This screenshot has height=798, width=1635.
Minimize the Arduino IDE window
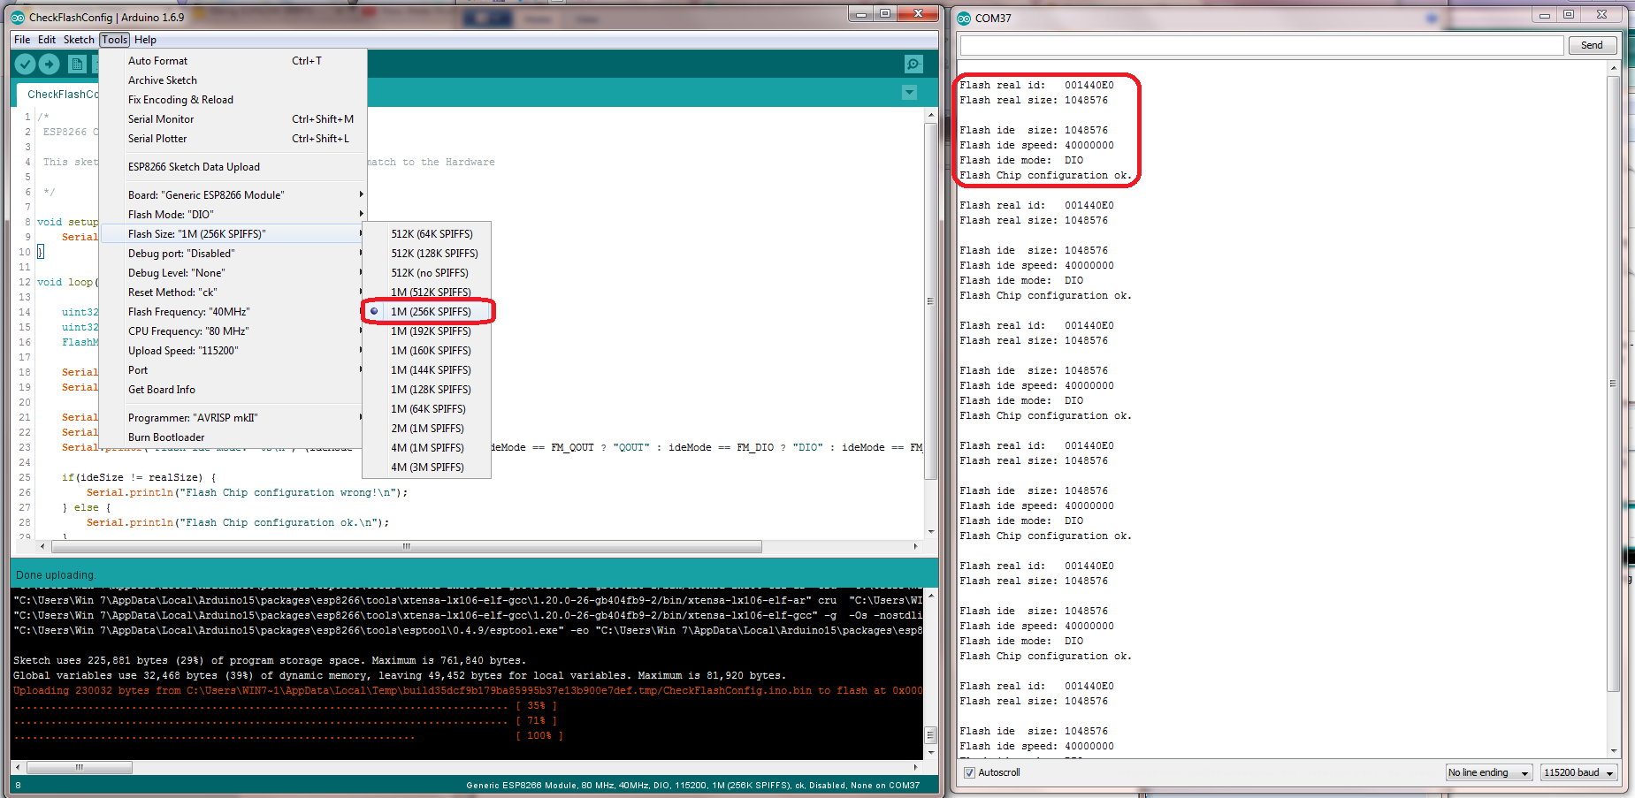(x=861, y=14)
